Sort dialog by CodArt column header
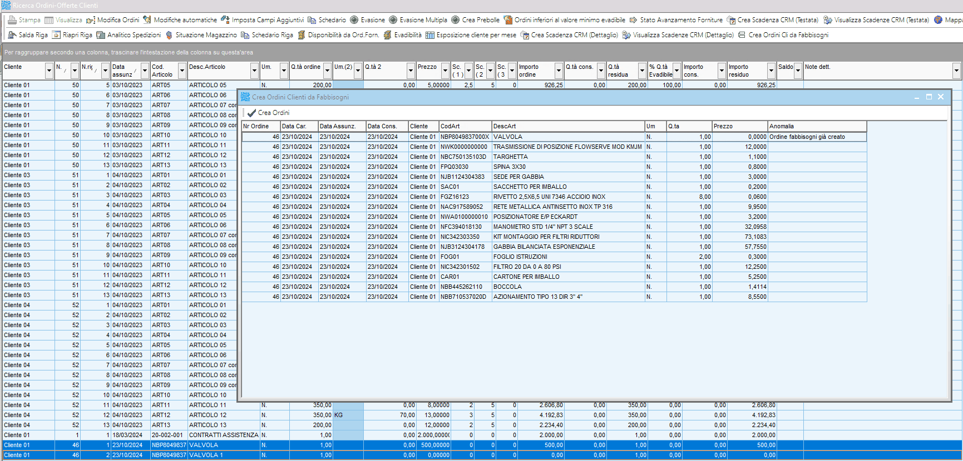The height and width of the screenshot is (461, 963). coord(465,126)
